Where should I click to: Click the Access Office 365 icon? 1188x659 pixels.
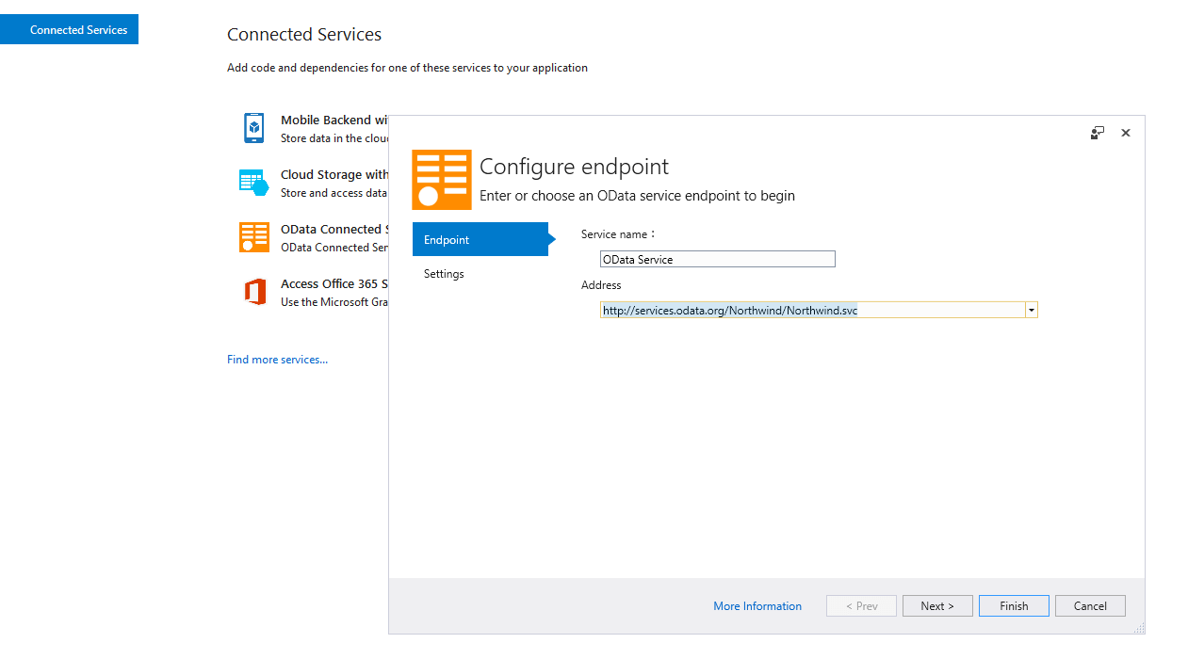(253, 292)
